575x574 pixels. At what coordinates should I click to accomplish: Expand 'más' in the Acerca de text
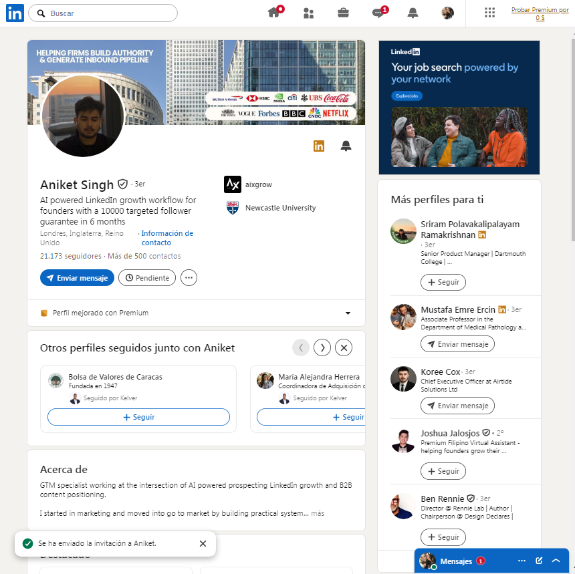[x=318, y=513]
